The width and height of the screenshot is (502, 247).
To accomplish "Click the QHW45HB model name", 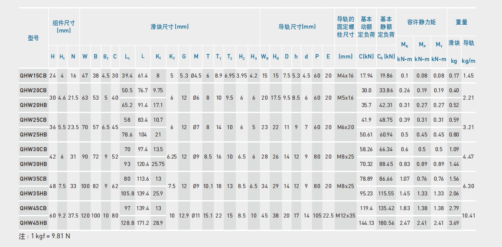I will (33, 223).
